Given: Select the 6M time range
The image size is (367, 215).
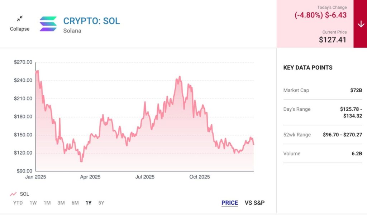Looking at the screenshot, I should pyautogui.click(x=75, y=203).
